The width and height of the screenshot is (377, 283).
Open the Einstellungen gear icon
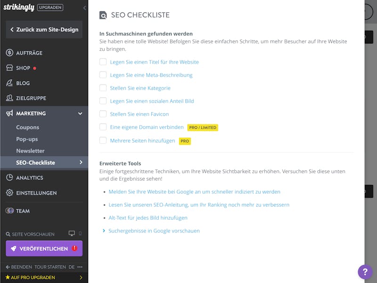coord(9,193)
